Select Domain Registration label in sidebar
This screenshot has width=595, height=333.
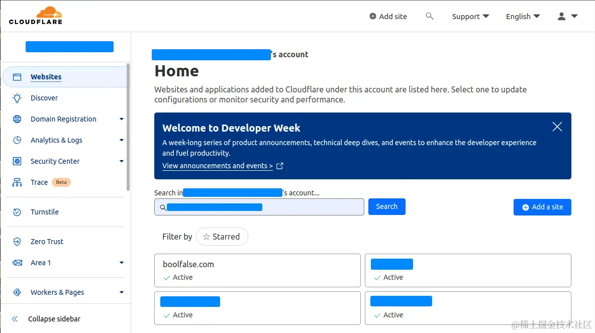click(63, 119)
